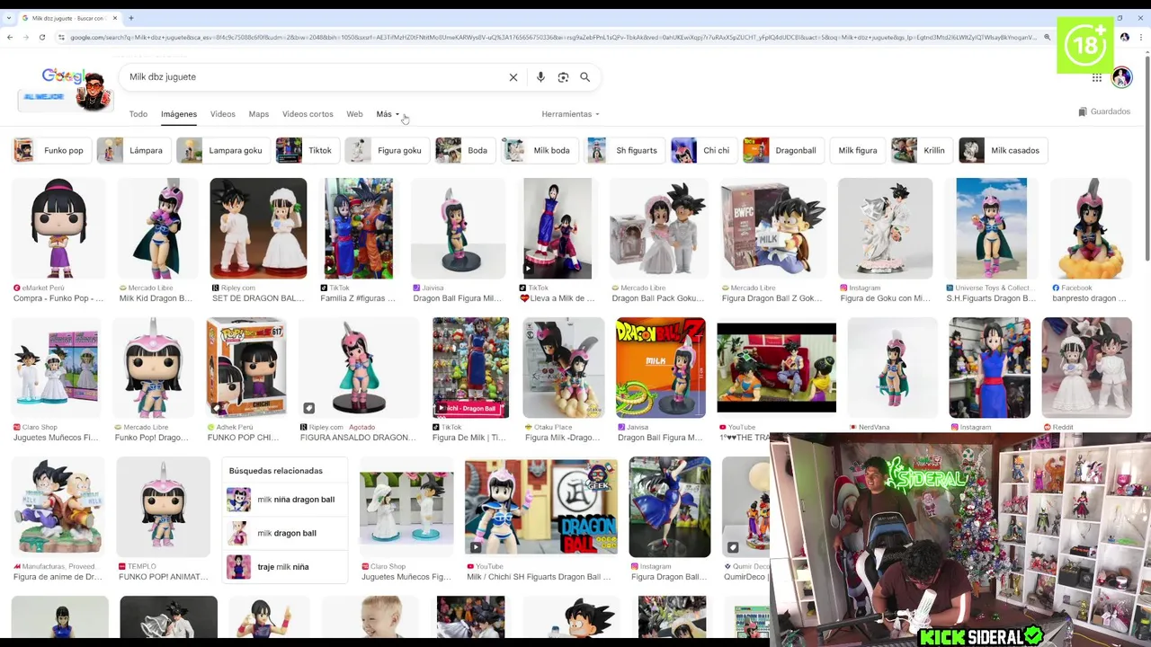This screenshot has height=647, width=1151.
Task: Select the Milk casados filter chip
Action: [x=1003, y=150]
